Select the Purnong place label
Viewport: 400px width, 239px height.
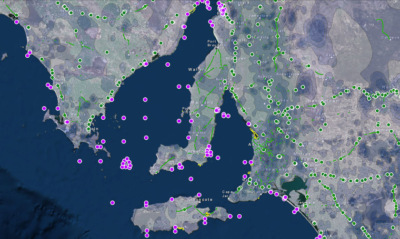(x=323, y=139)
